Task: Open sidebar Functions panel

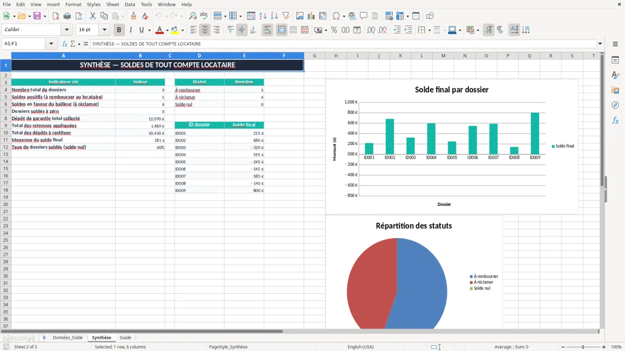Action: tap(615, 120)
